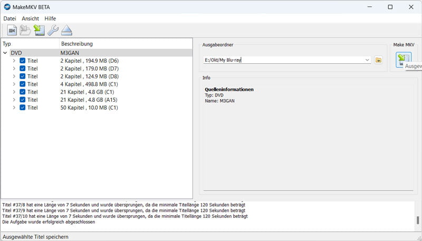Toggle the 4.8 GB (A15) title checkbox
Screen dimensions: 422x241
point(23,100)
